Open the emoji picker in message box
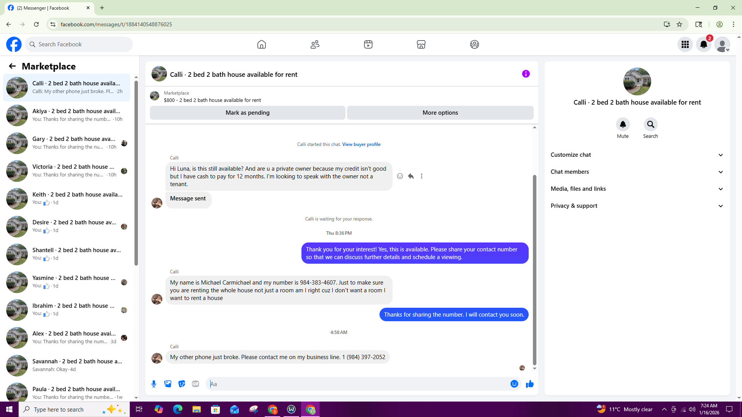Viewport: 742px width, 417px height. click(x=514, y=384)
